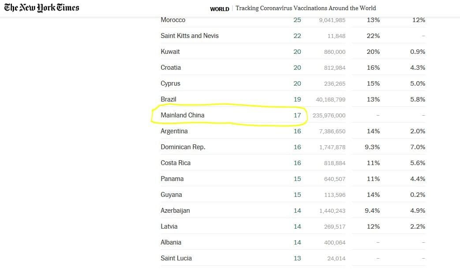Click Azerbaijan's 9.4% vaccinated value
The width and height of the screenshot is (460, 271).
pyautogui.click(x=372, y=211)
